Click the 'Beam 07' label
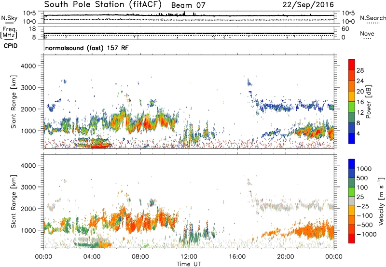The width and height of the screenshot is (386, 267). (188, 5)
